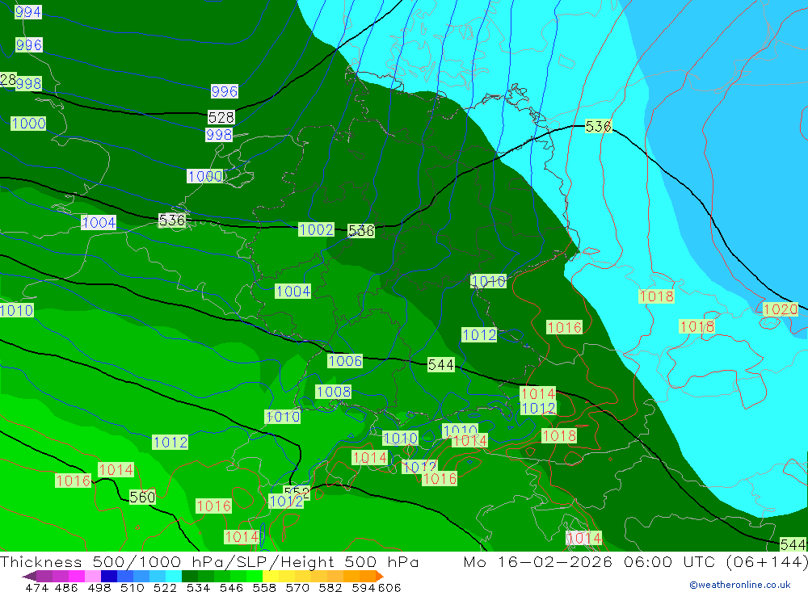Screen dimensions: 808x592
Task: Click the 486 legend value
Action: (x=66, y=587)
